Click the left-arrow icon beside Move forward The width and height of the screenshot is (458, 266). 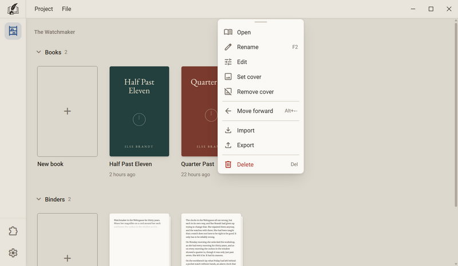[x=228, y=111]
